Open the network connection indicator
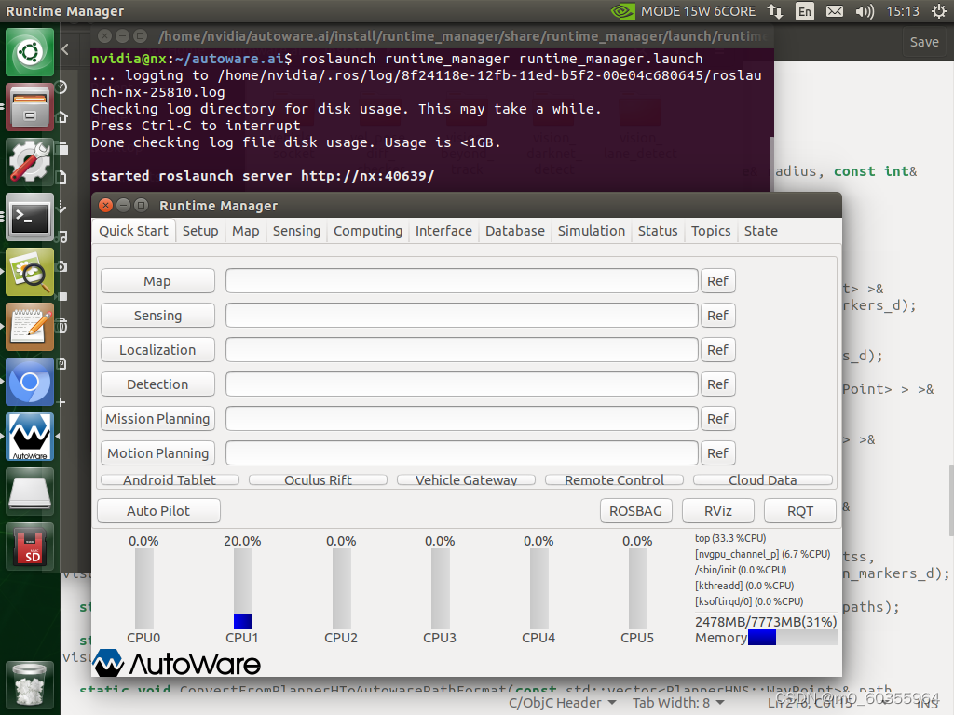 coord(775,11)
